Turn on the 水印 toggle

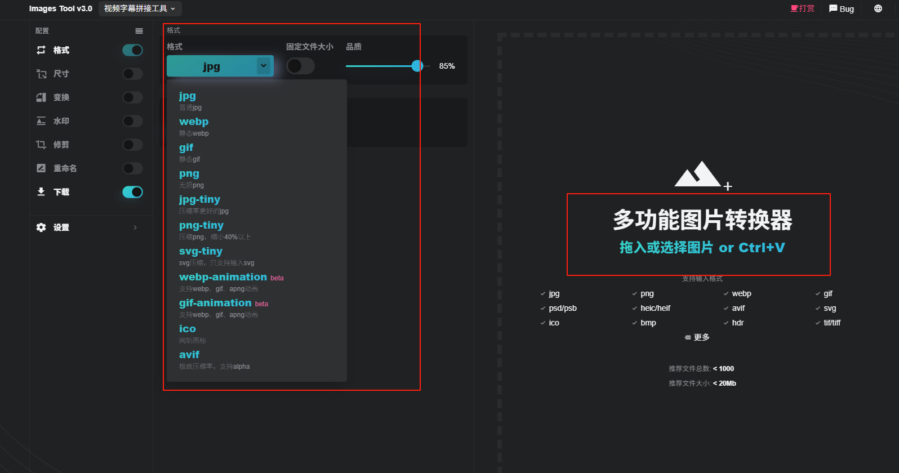[x=132, y=121]
